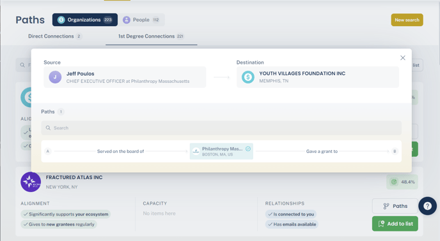Screen dimensions: 440x241
Task: Click path end node B
Action: point(395,152)
